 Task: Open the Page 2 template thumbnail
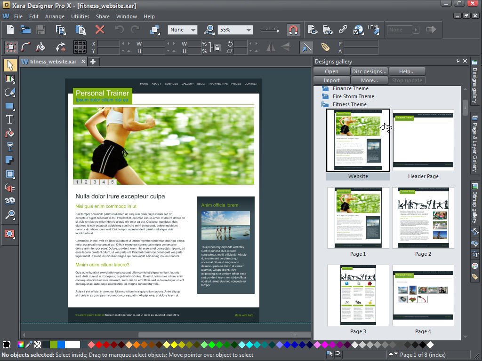point(422,218)
